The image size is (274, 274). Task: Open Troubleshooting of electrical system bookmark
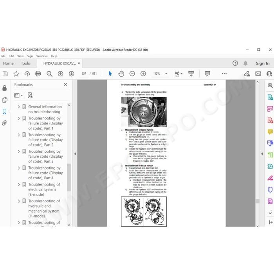44,189
